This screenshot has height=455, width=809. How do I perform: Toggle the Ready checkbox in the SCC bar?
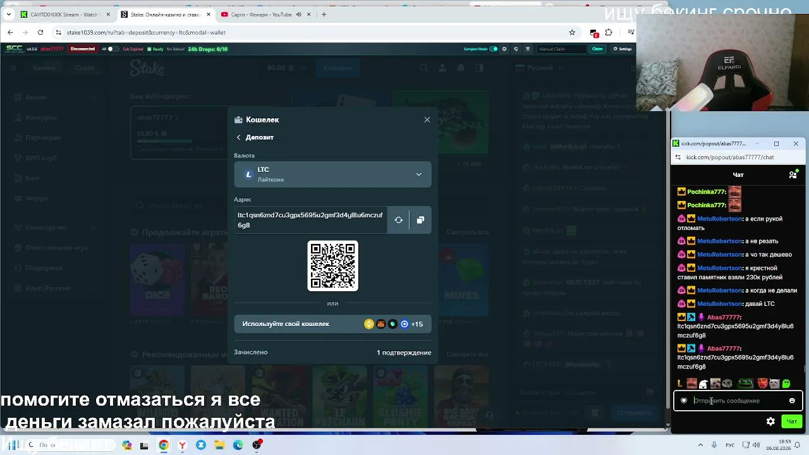(149, 49)
